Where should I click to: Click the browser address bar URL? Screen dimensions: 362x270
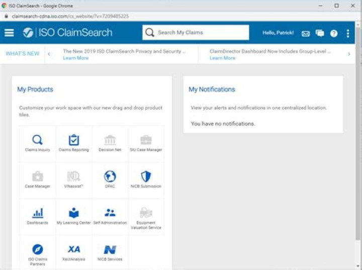[70, 16]
